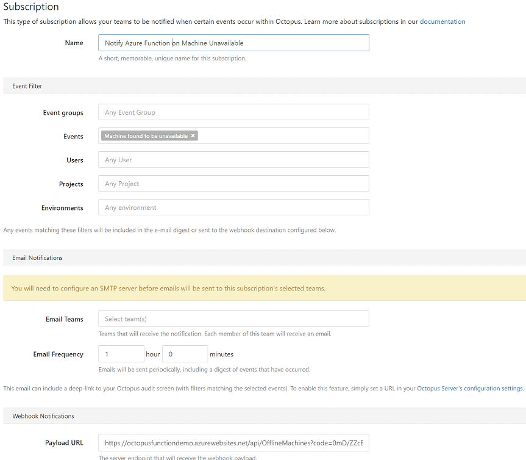Open Octopus Server's configuration settings link
Screen dimensions: 526x460
(x=470, y=388)
